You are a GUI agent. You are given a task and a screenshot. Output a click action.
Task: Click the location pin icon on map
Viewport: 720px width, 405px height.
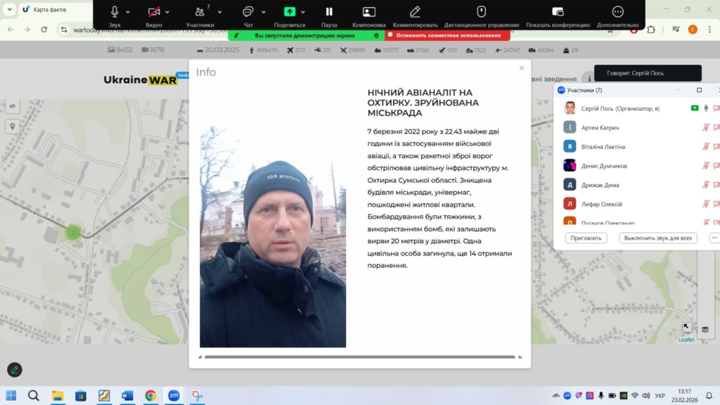pos(12,127)
